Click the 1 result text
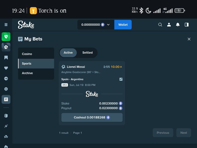 click(x=64, y=133)
